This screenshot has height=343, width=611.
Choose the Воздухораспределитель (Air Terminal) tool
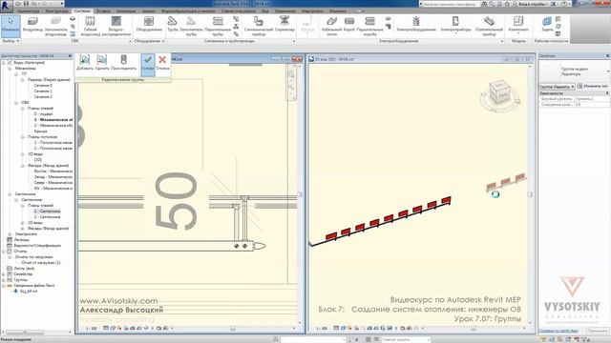click(x=116, y=26)
